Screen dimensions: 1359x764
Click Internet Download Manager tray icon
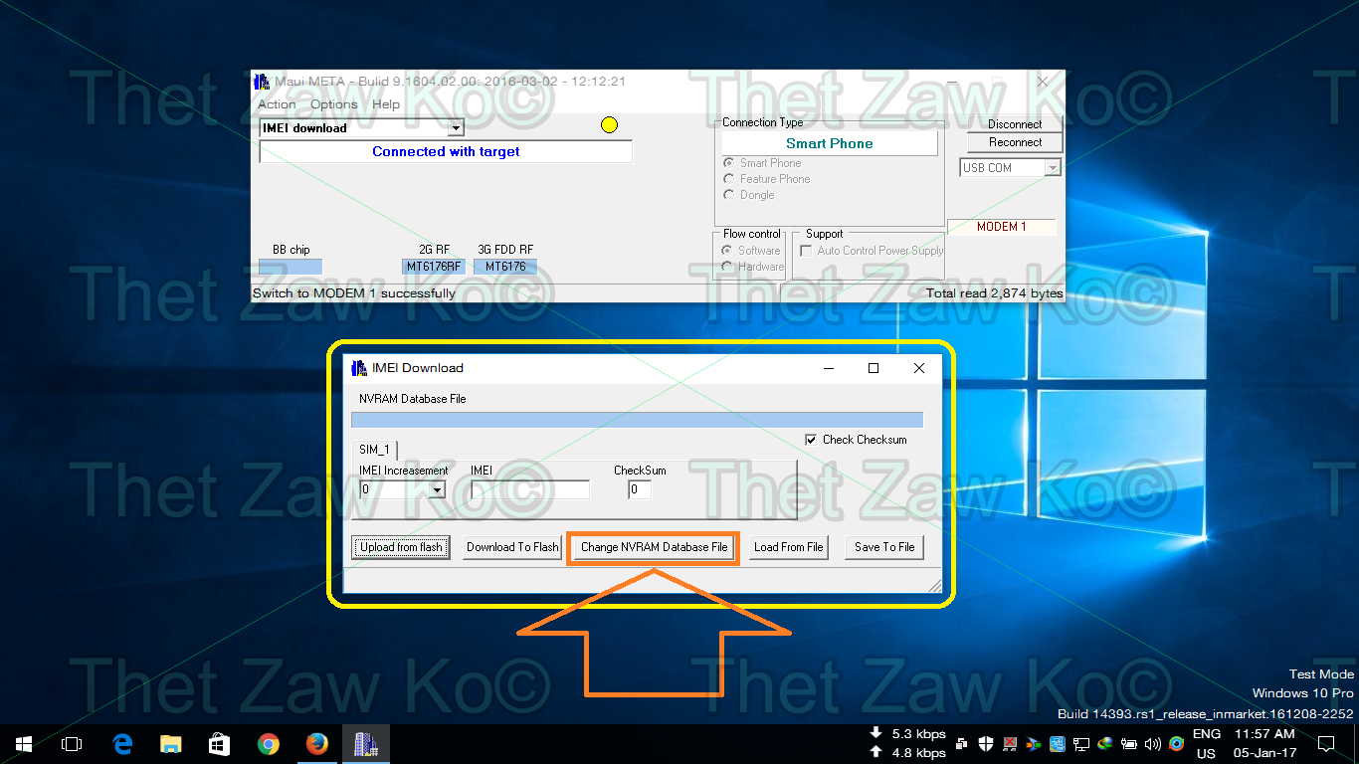coord(1105,744)
